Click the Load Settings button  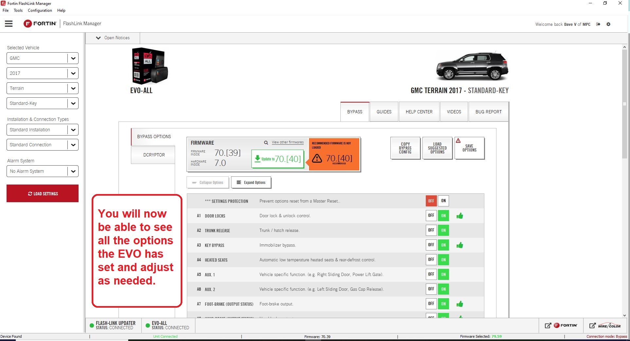pyautogui.click(x=43, y=193)
